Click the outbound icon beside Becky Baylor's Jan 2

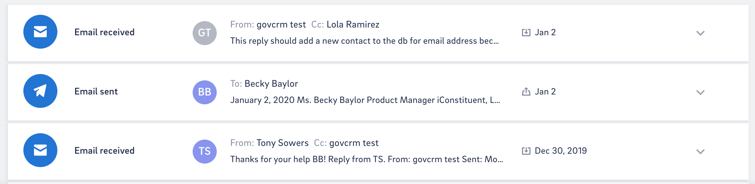coord(526,92)
